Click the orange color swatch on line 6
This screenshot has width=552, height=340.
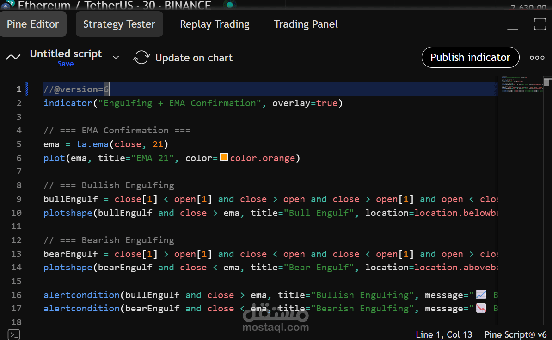click(x=224, y=157)
